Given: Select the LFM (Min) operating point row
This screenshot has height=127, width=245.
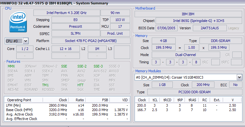Looking at the screenshot, I should [67, 105].
